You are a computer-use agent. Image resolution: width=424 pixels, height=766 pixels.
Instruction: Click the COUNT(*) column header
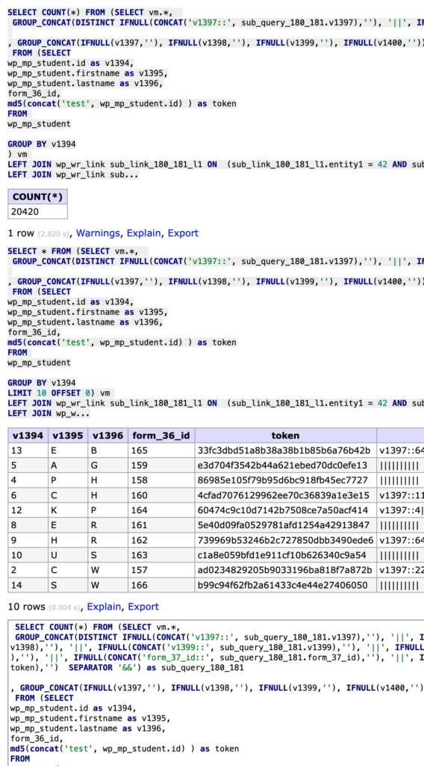point(37,197)
